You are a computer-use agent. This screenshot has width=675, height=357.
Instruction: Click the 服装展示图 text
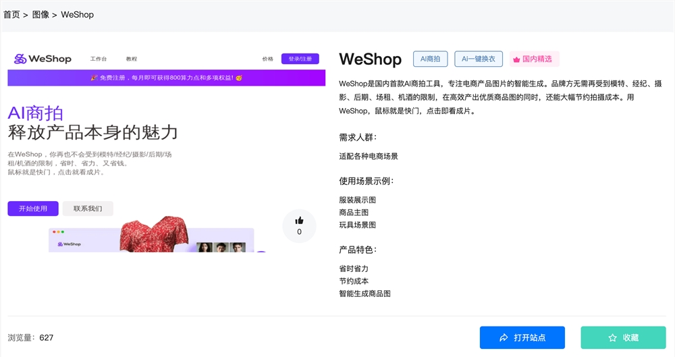pyautogui.click(x=357, y=200)
